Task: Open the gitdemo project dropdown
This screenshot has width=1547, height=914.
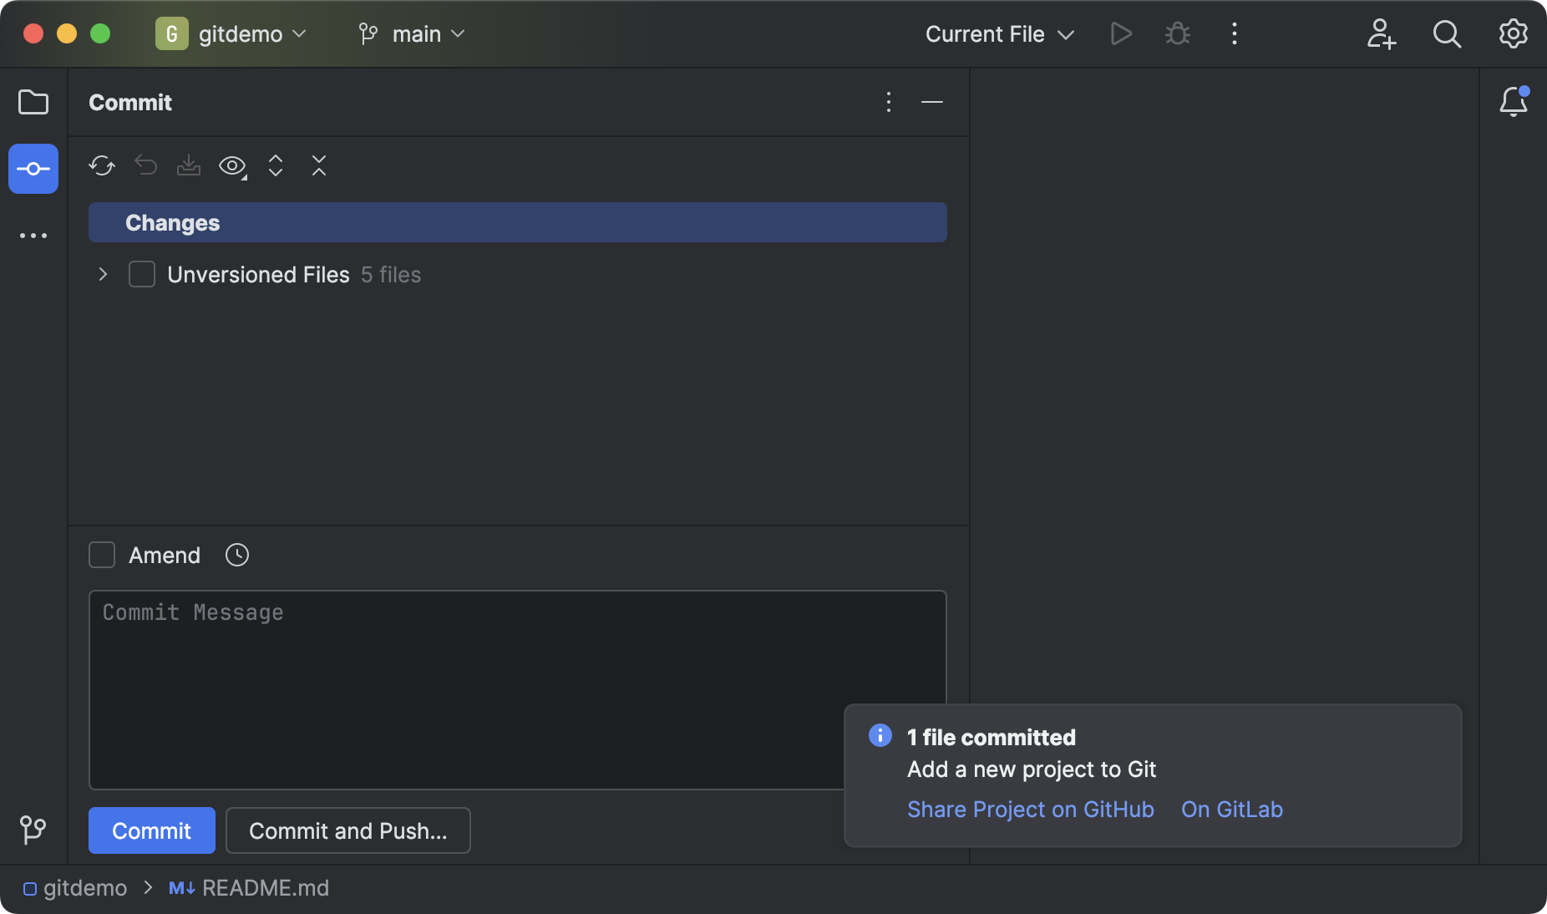Action: click(234, 33)
